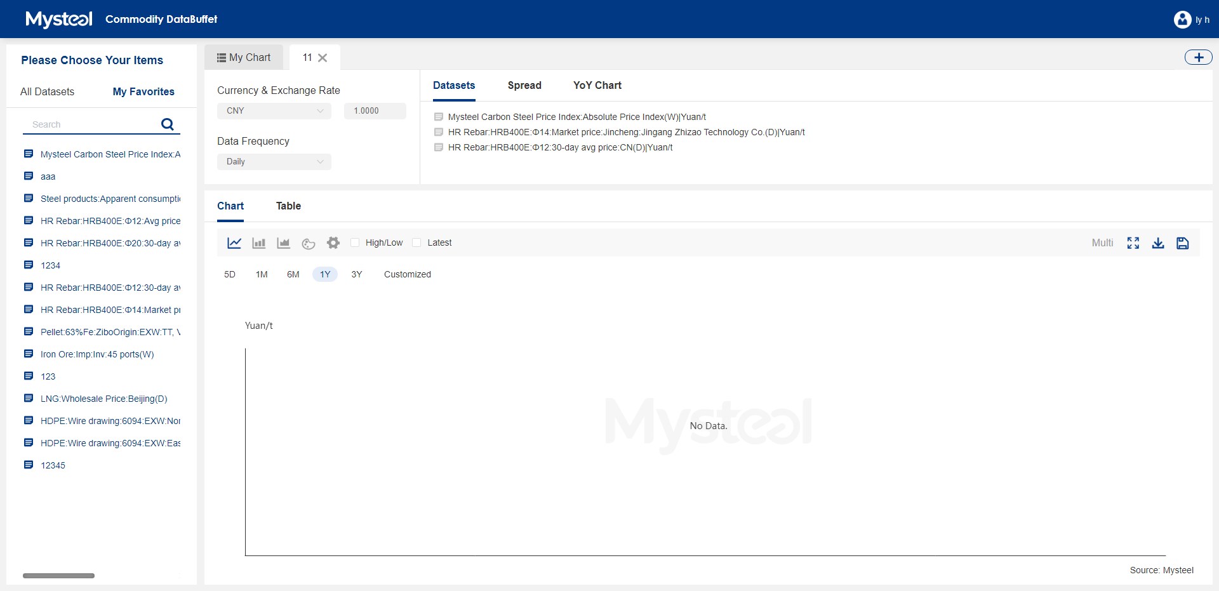Click icon beside 1234 favorite

pos(29,265)
